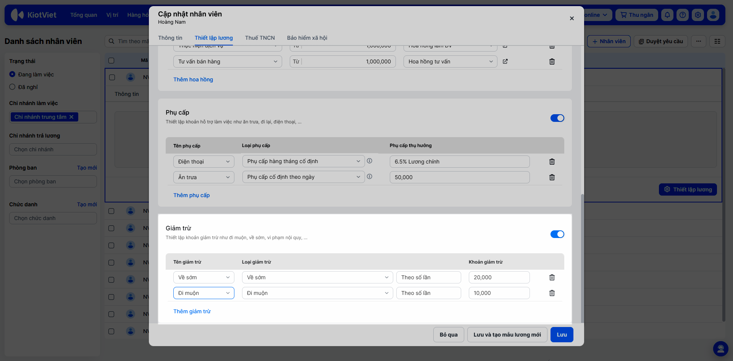
Task: Click the search magnifier icon
Action: click(111, 41)
